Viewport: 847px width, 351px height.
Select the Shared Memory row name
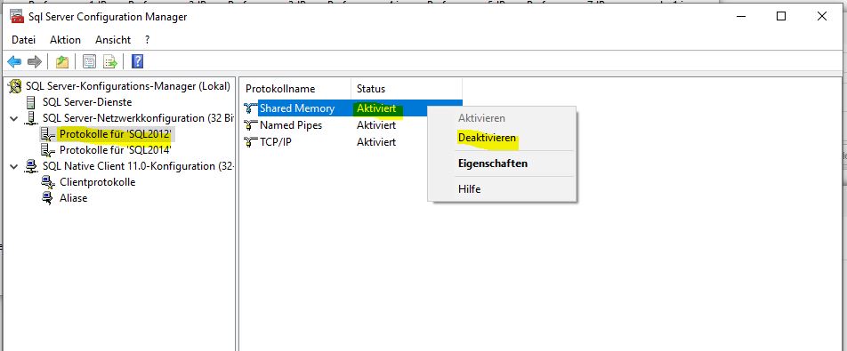pos(297,108)
